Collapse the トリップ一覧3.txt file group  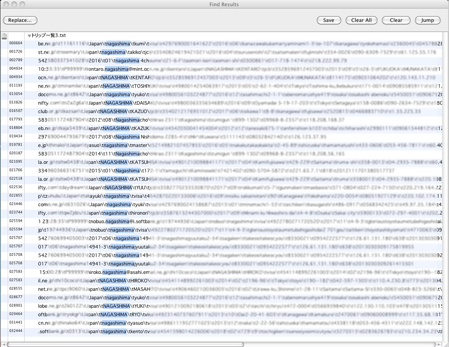click(29, 36)
